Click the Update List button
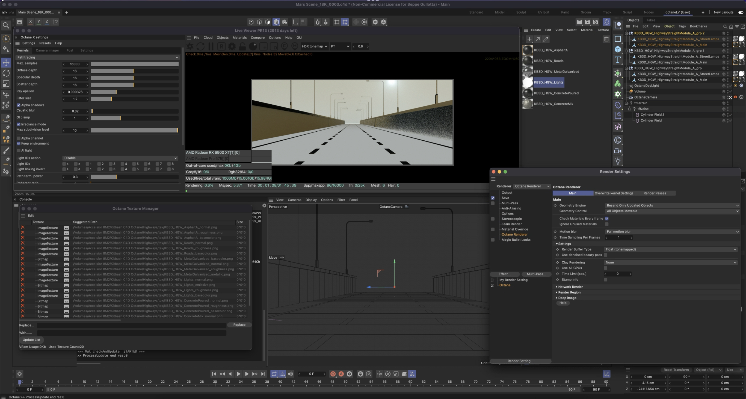This screenshot has height=399, width=746. [x=31, y=340]
